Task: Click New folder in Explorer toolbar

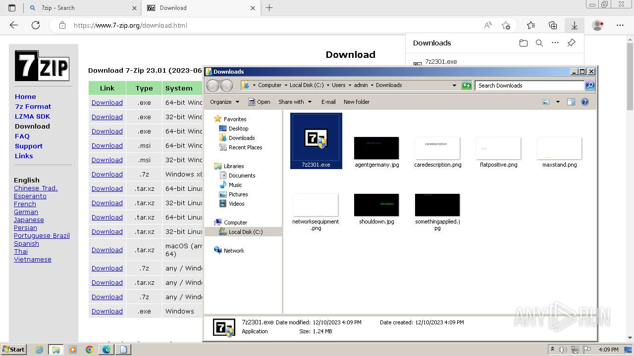Action: point(357,102)
